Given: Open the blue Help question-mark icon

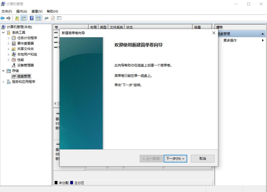Looking at the screenshot, I should pos(31,18).
